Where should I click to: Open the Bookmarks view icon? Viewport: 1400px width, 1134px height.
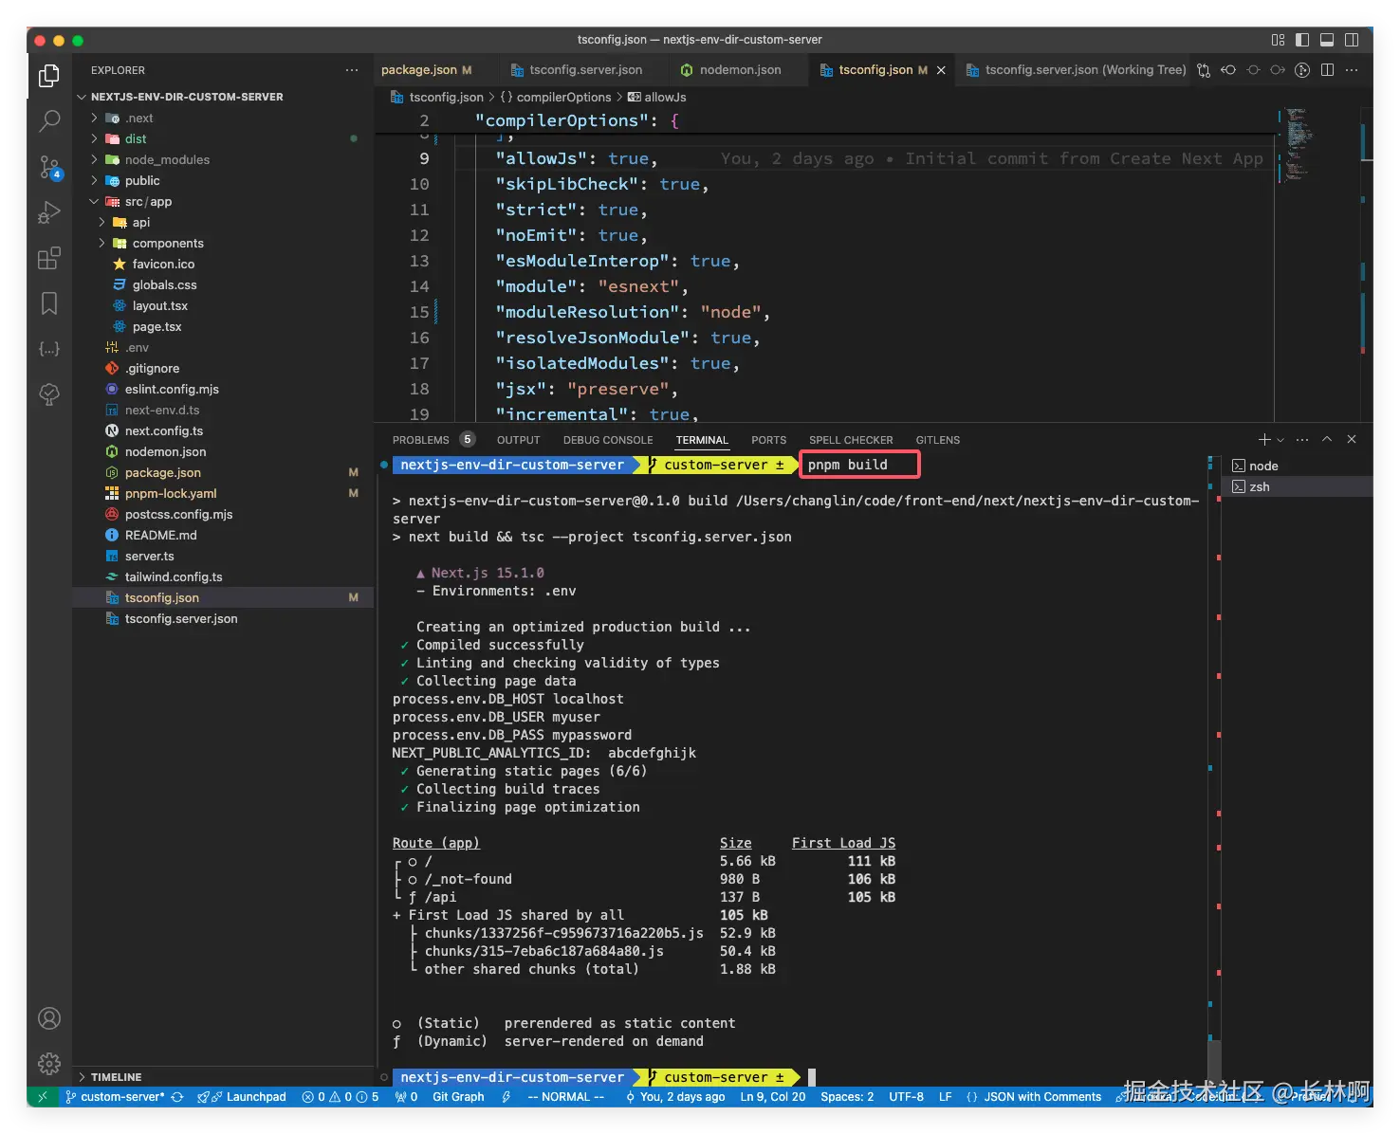(x=49, y=303)
